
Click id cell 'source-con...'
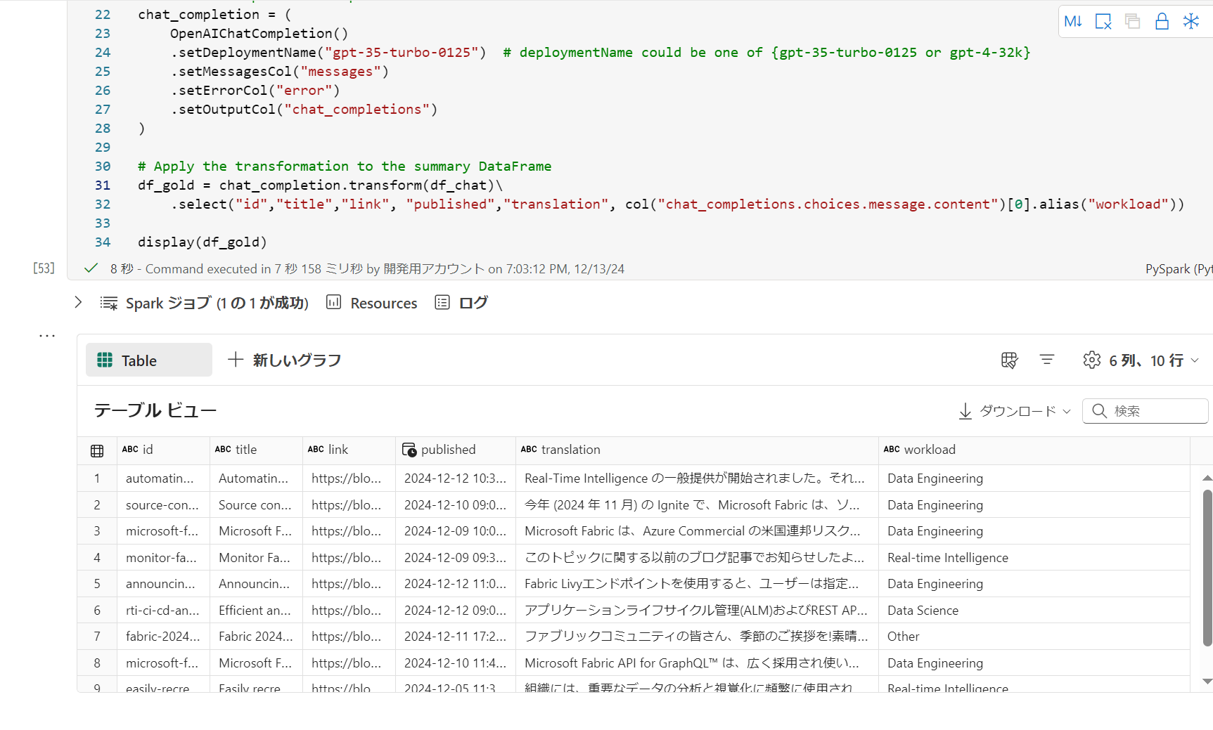[162, 505]
